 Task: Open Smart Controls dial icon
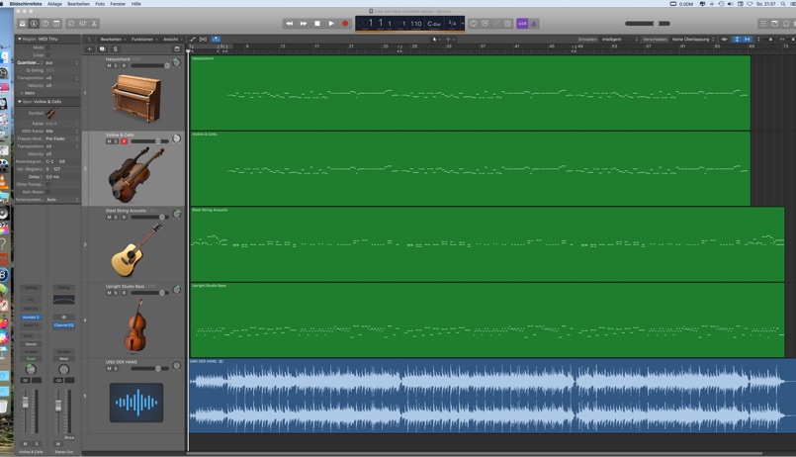(x=71, y=24)
